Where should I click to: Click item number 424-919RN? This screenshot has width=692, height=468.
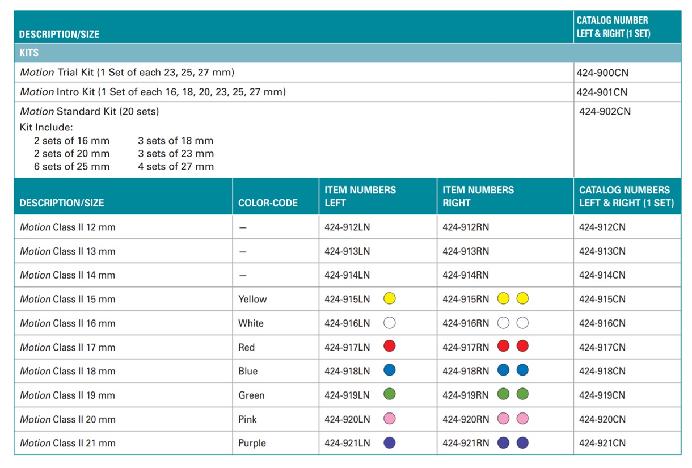click(466, 395)
